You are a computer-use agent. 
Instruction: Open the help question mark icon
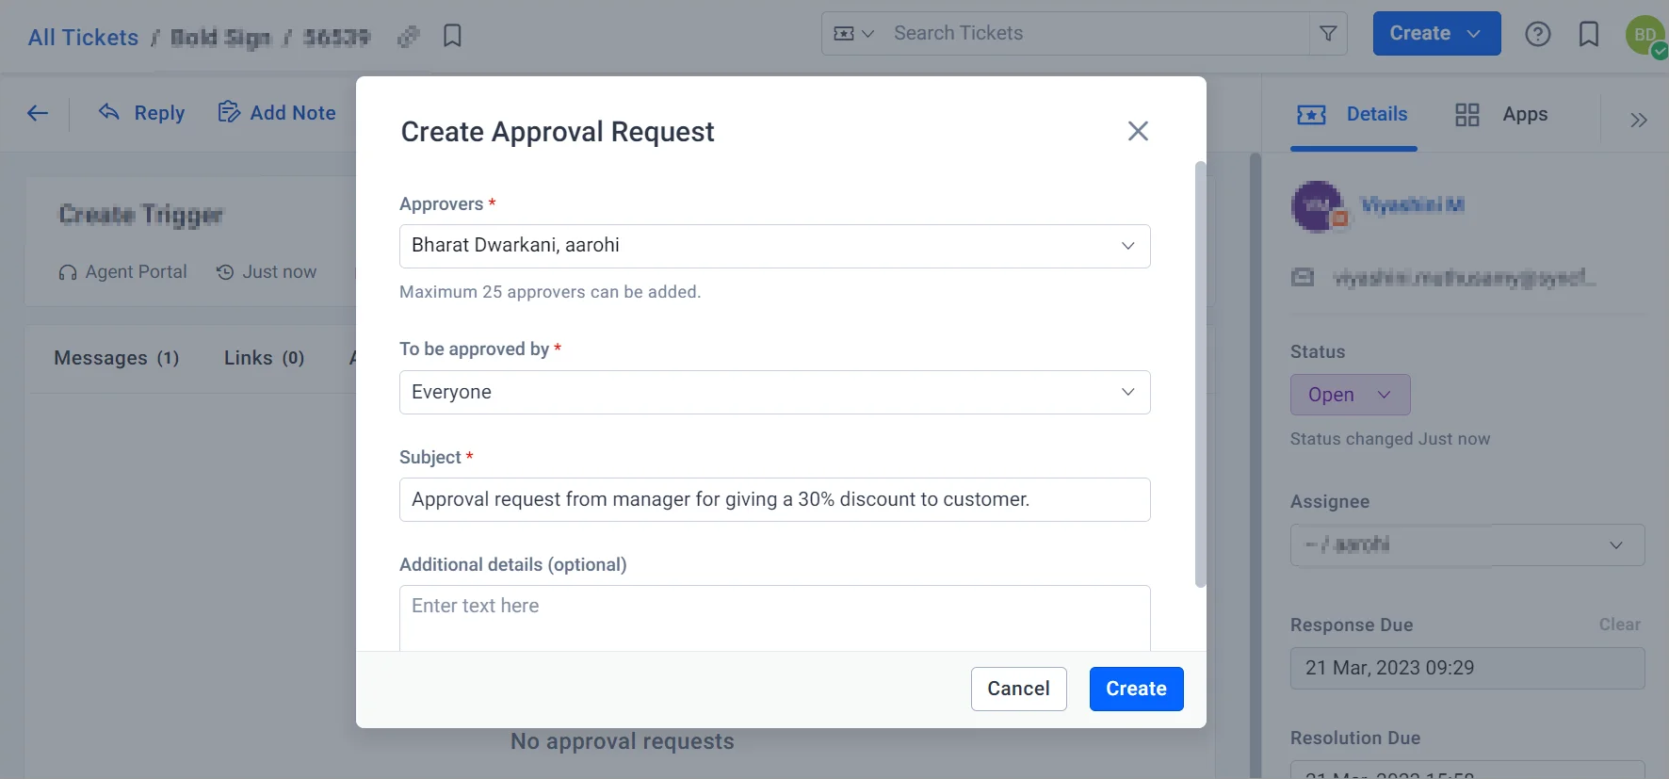[1537, 34]
